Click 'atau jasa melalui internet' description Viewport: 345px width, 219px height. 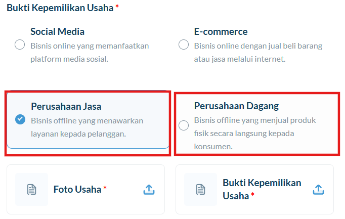[240, 59]
